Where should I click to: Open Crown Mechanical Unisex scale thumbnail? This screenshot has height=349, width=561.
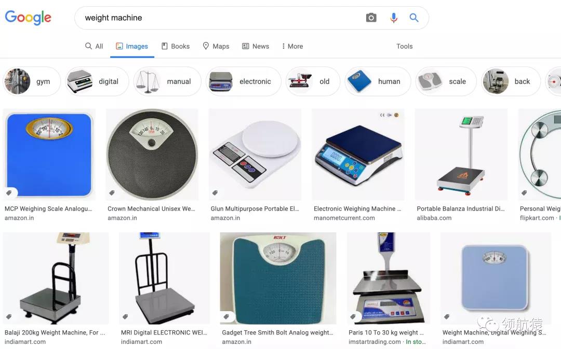pyautogui.click(x=152, y=155)
